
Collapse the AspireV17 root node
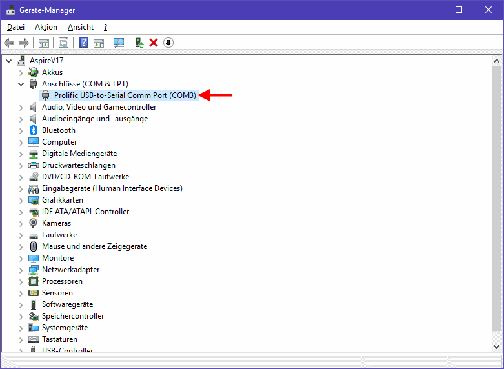tap(9, 61)
